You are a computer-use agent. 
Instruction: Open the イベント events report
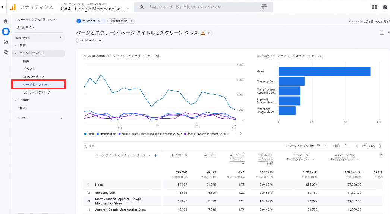pyautogui.click(x=29, y=69)
